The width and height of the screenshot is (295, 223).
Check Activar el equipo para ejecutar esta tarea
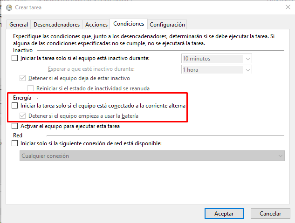[14, 126]
